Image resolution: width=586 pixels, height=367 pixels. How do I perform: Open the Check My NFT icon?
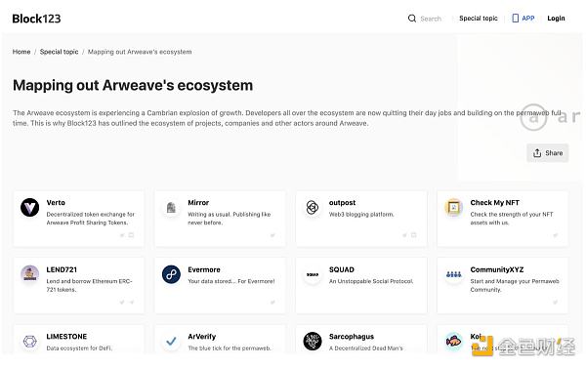pyautogui.click(x=454, y=207)
